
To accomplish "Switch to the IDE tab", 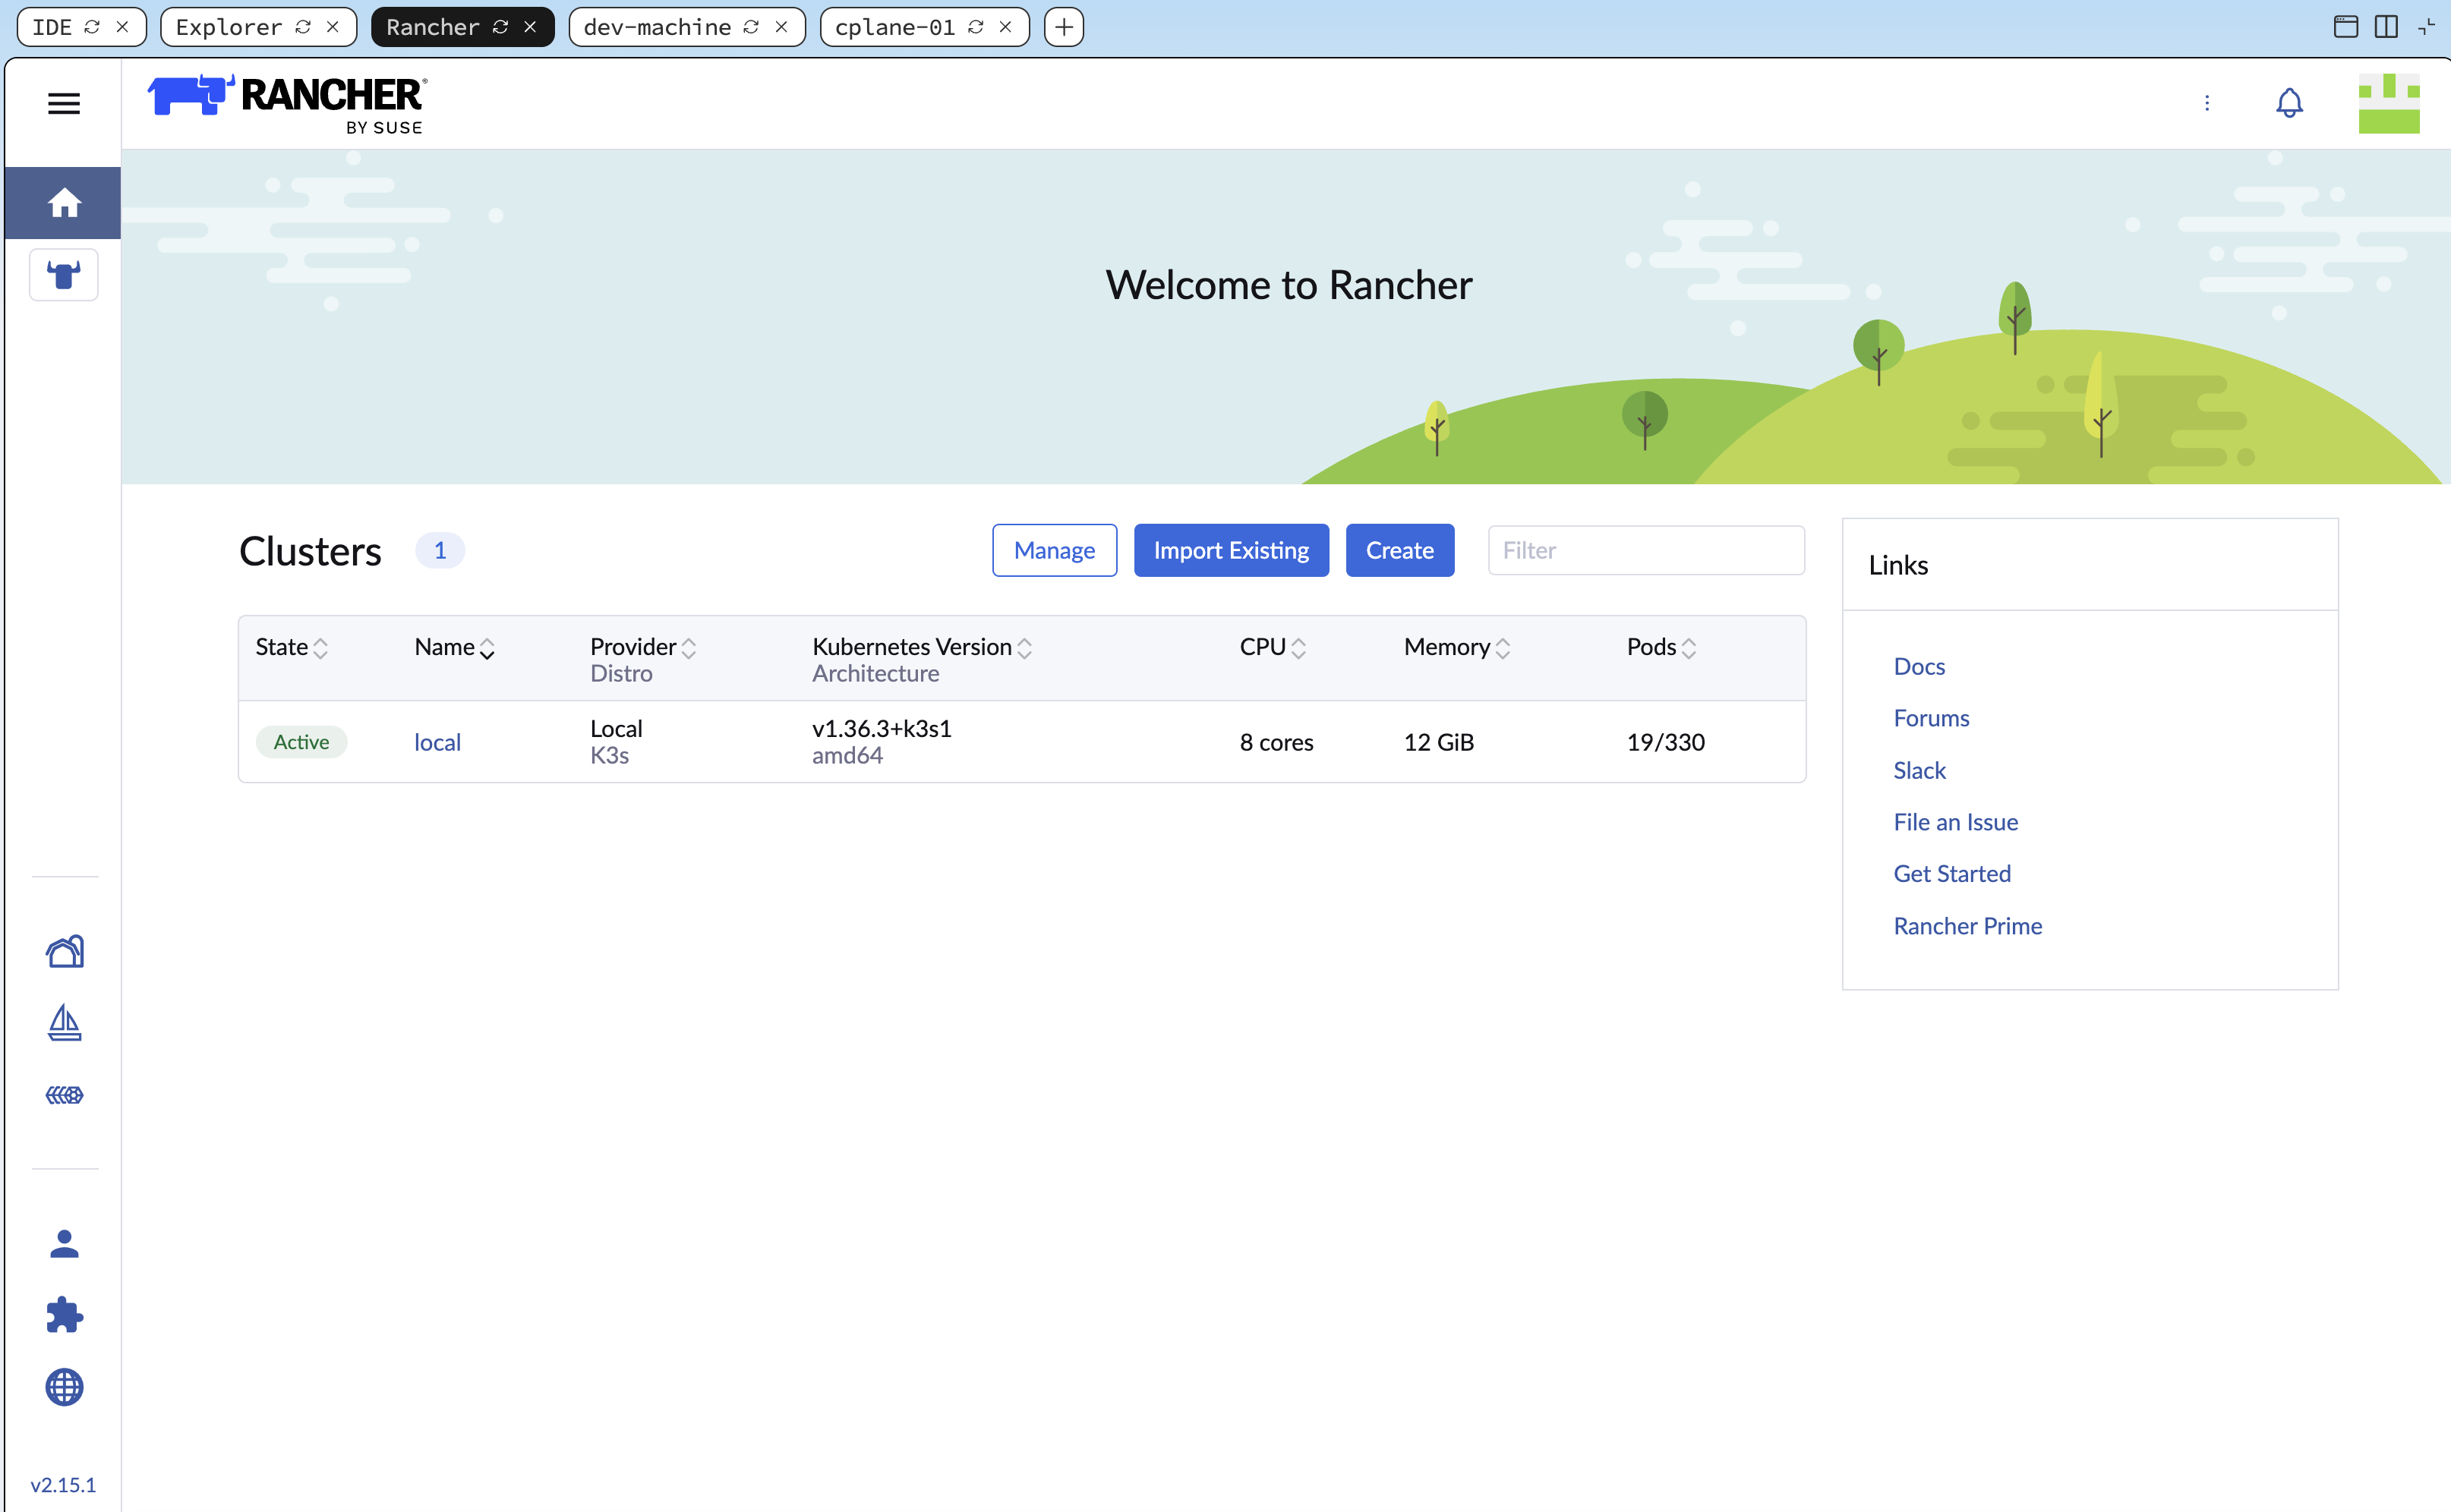I will coord(52,27).
